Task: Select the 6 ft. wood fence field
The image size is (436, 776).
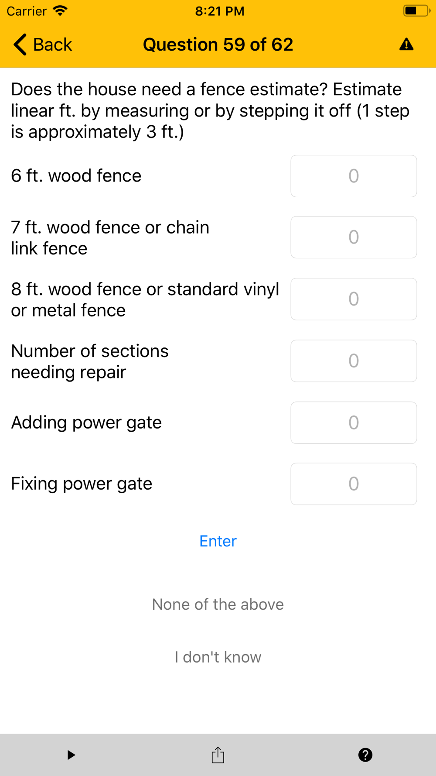Action: [x=354, y=176]
